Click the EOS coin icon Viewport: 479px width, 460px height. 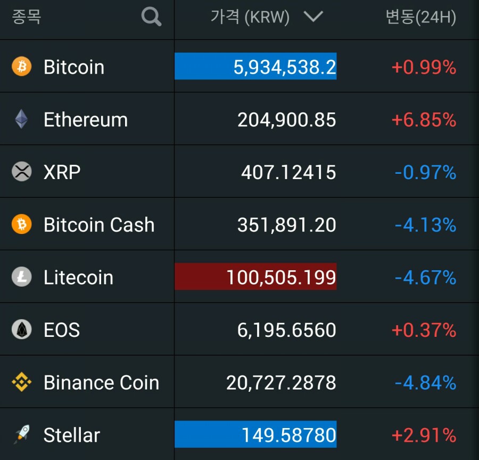click(x=22, y=329)
